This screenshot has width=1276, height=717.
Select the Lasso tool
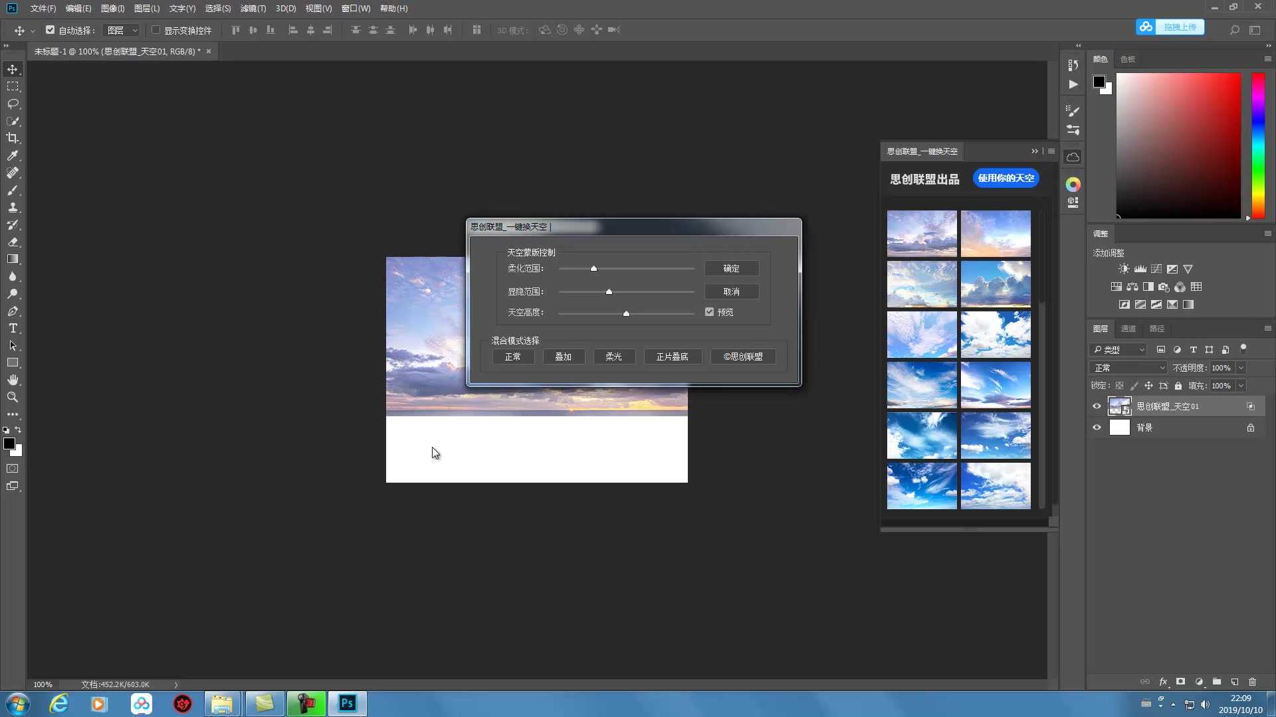coord(13,104)
